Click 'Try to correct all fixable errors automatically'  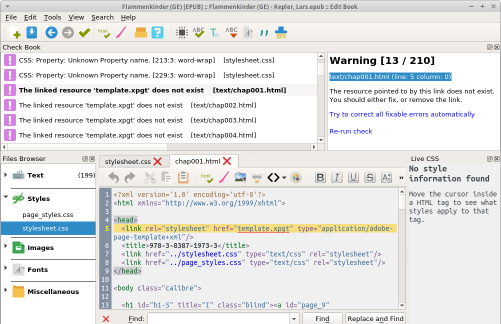[402, 114]
